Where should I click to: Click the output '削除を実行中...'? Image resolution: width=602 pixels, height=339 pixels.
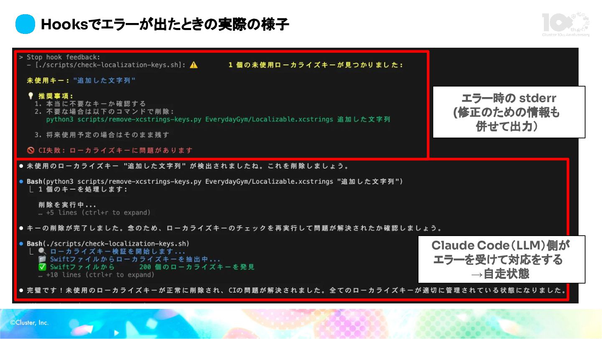pyautogui.click(x=67, y=205)
